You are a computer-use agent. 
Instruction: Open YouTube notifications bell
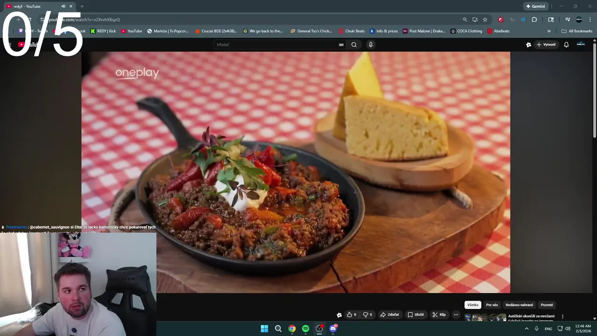click(x=566, y=45)
